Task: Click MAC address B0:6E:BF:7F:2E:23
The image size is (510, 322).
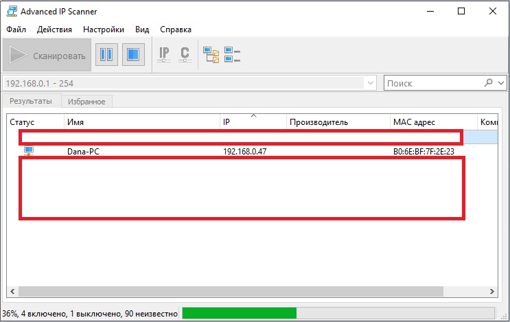Action: [424, 152]
